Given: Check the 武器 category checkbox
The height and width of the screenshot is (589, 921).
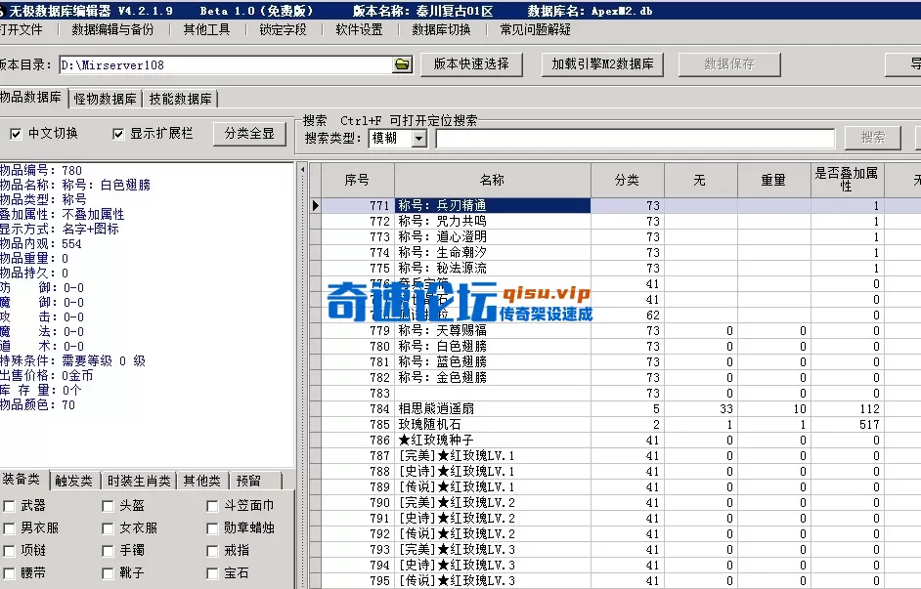Looking at the screenshot, I should (x=10, y=506).
